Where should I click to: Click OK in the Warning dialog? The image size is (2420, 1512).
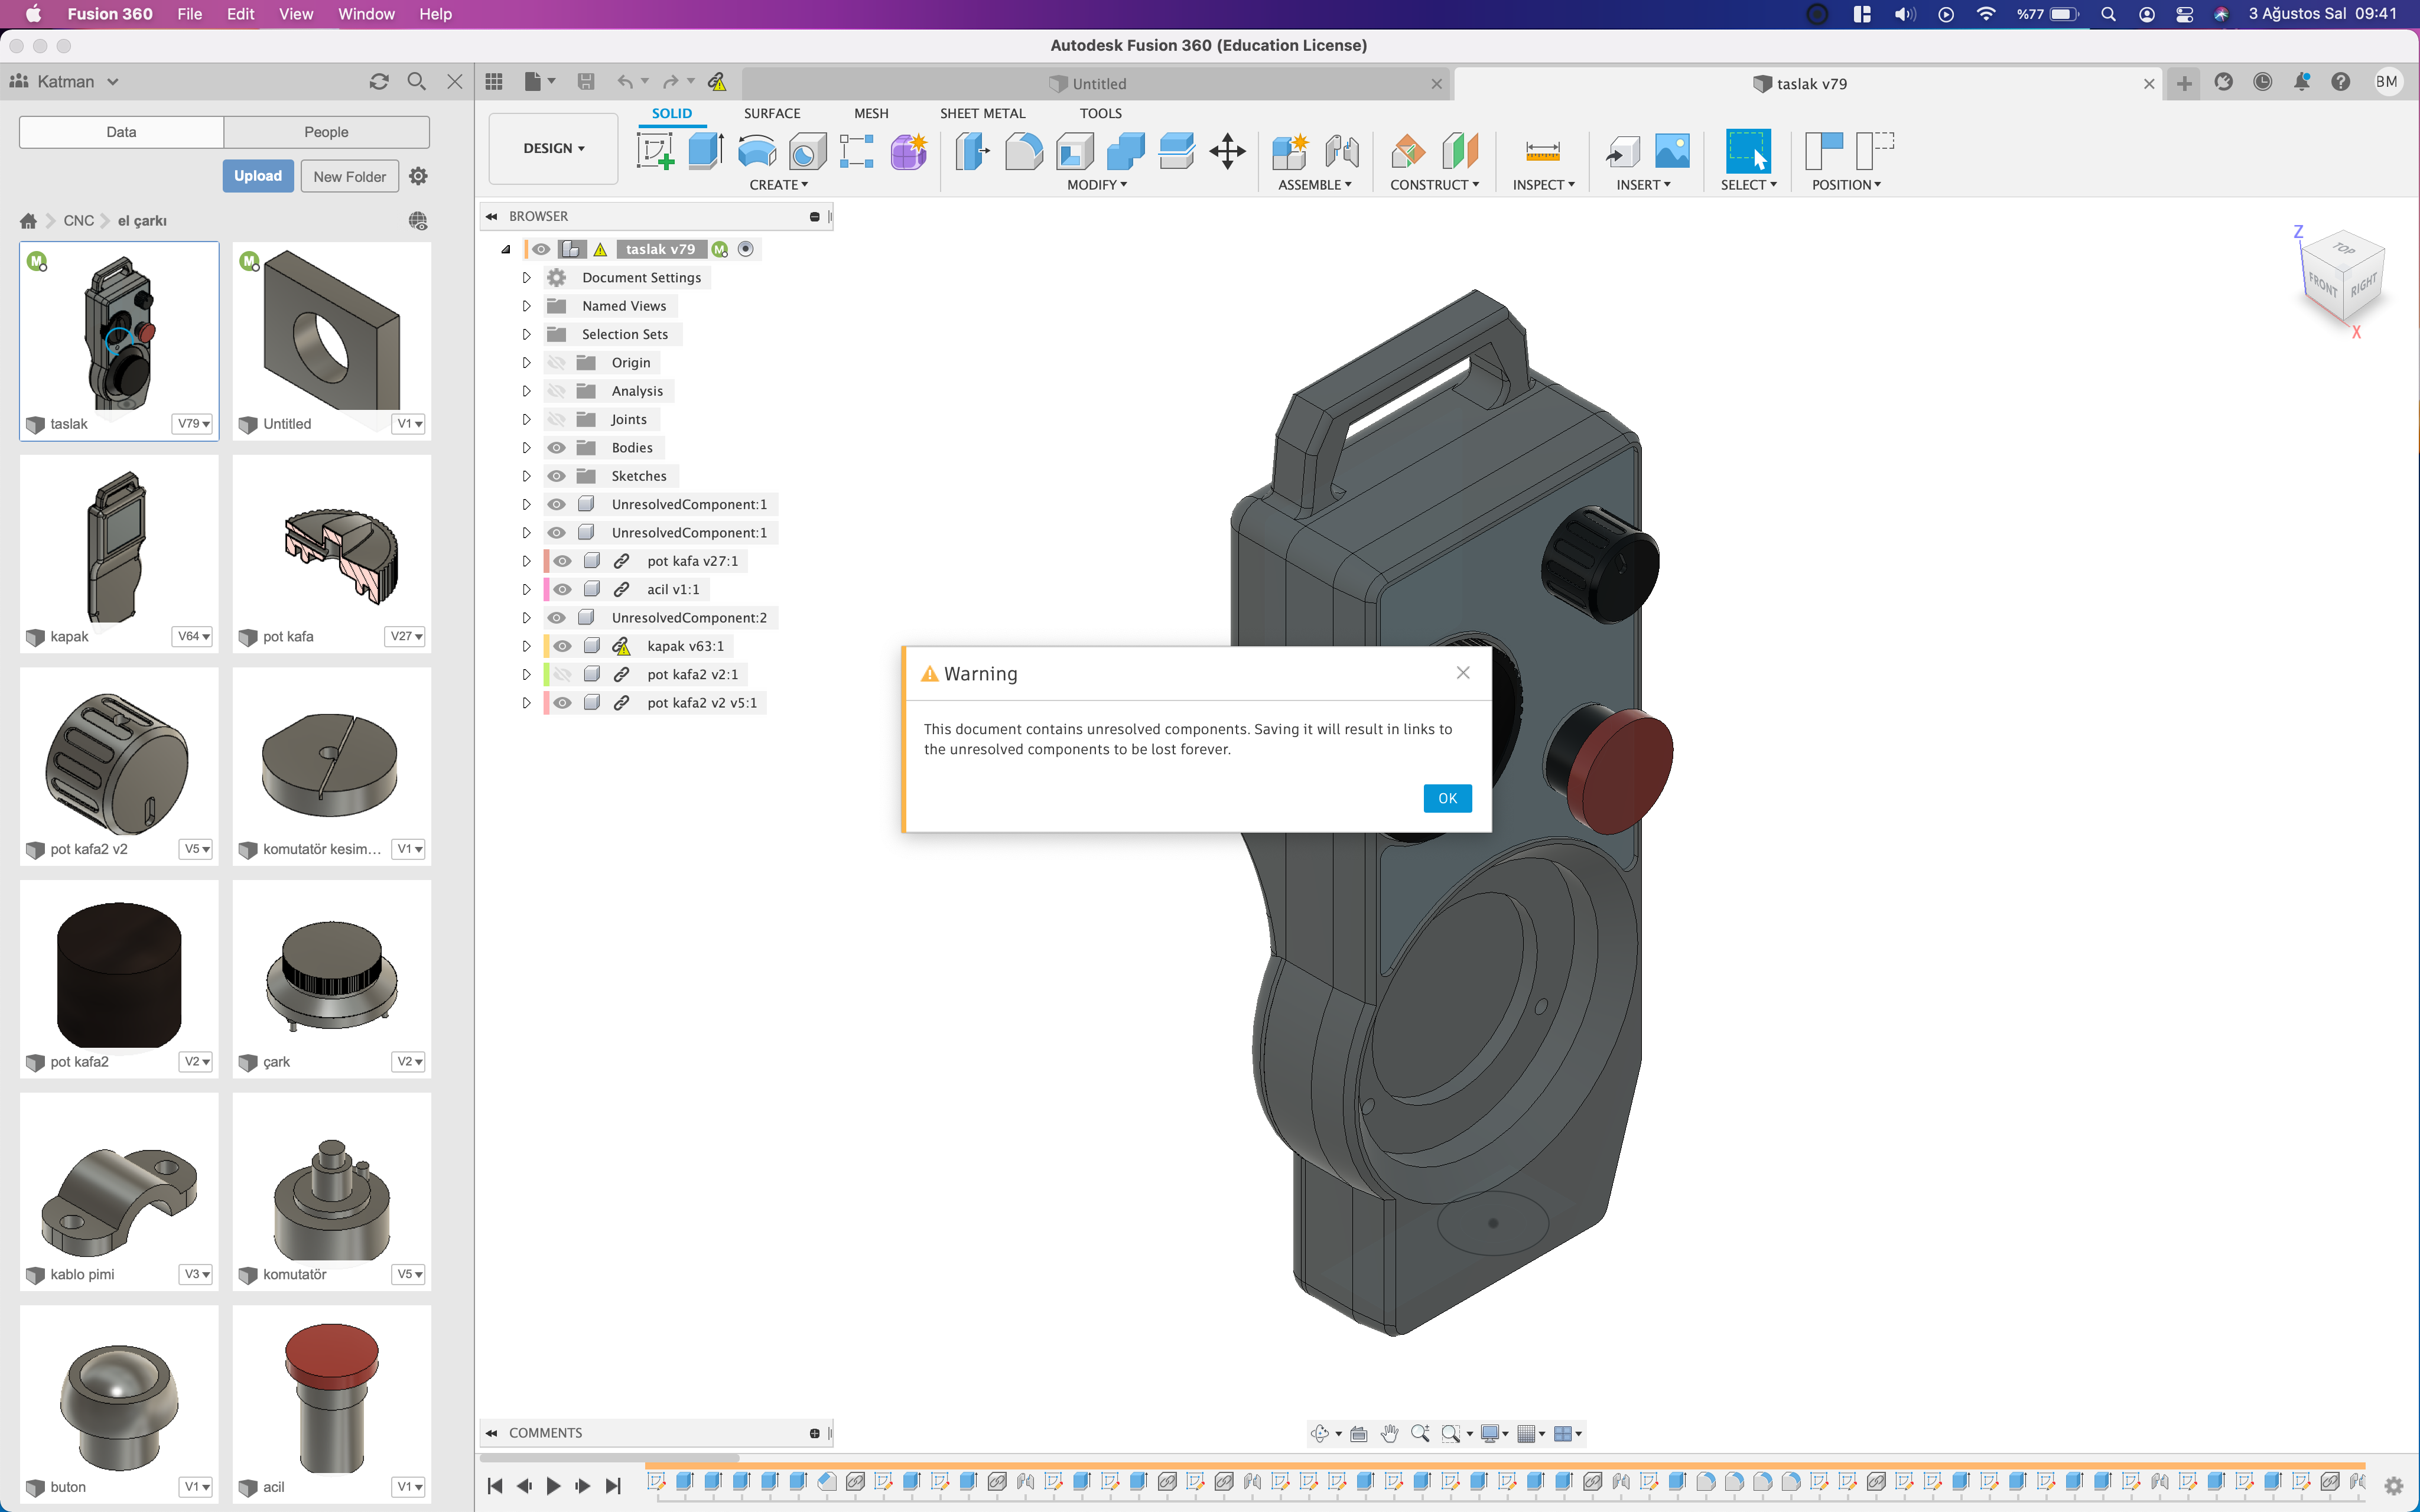(1447, 798)
